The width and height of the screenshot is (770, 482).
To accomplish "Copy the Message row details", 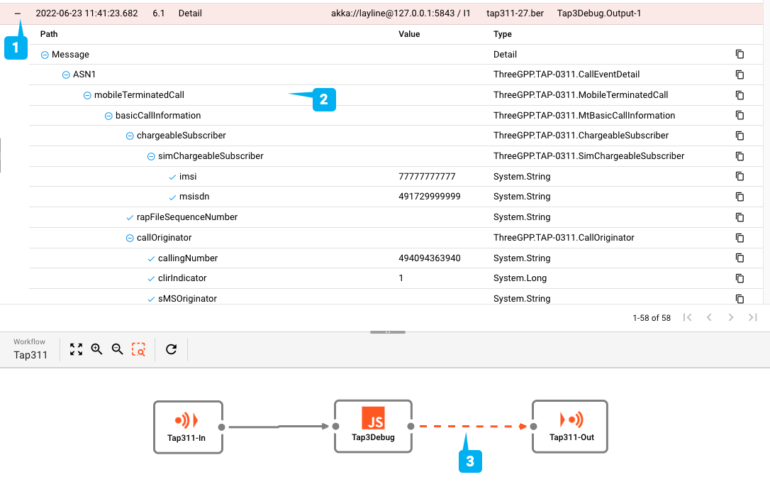I will pyautogui.click(x=740, y=55).
